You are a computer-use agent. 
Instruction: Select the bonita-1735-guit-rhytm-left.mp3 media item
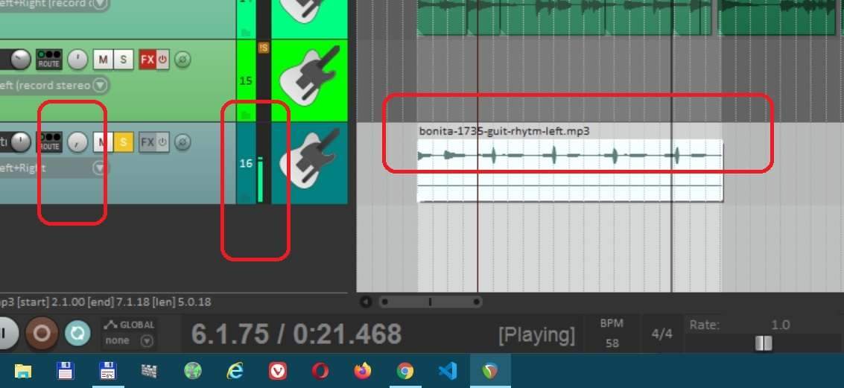pyautogui.click(x=570, y=170)
